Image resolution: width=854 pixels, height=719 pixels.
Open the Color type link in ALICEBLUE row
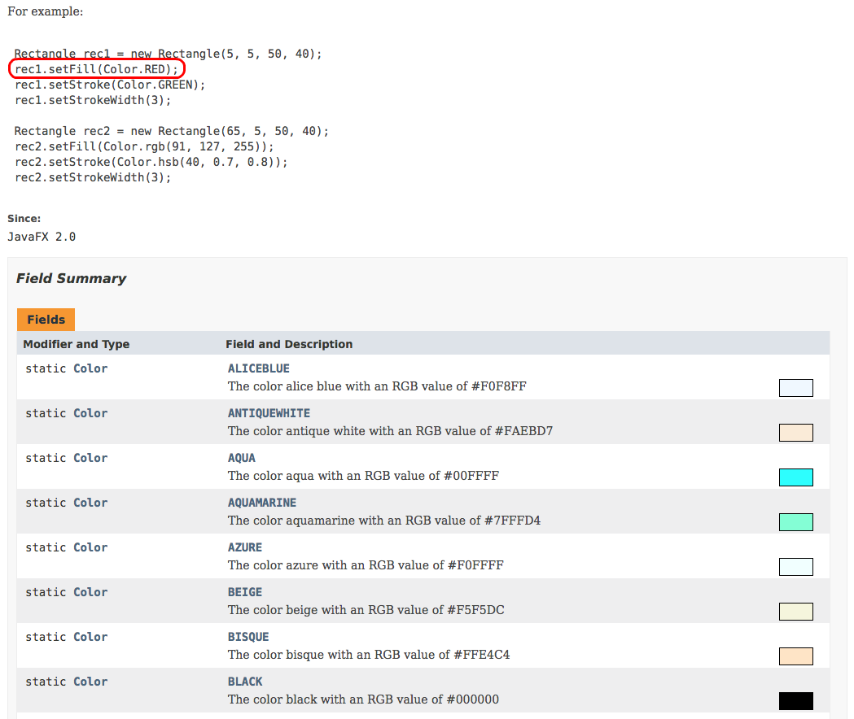tap(90, 368)
